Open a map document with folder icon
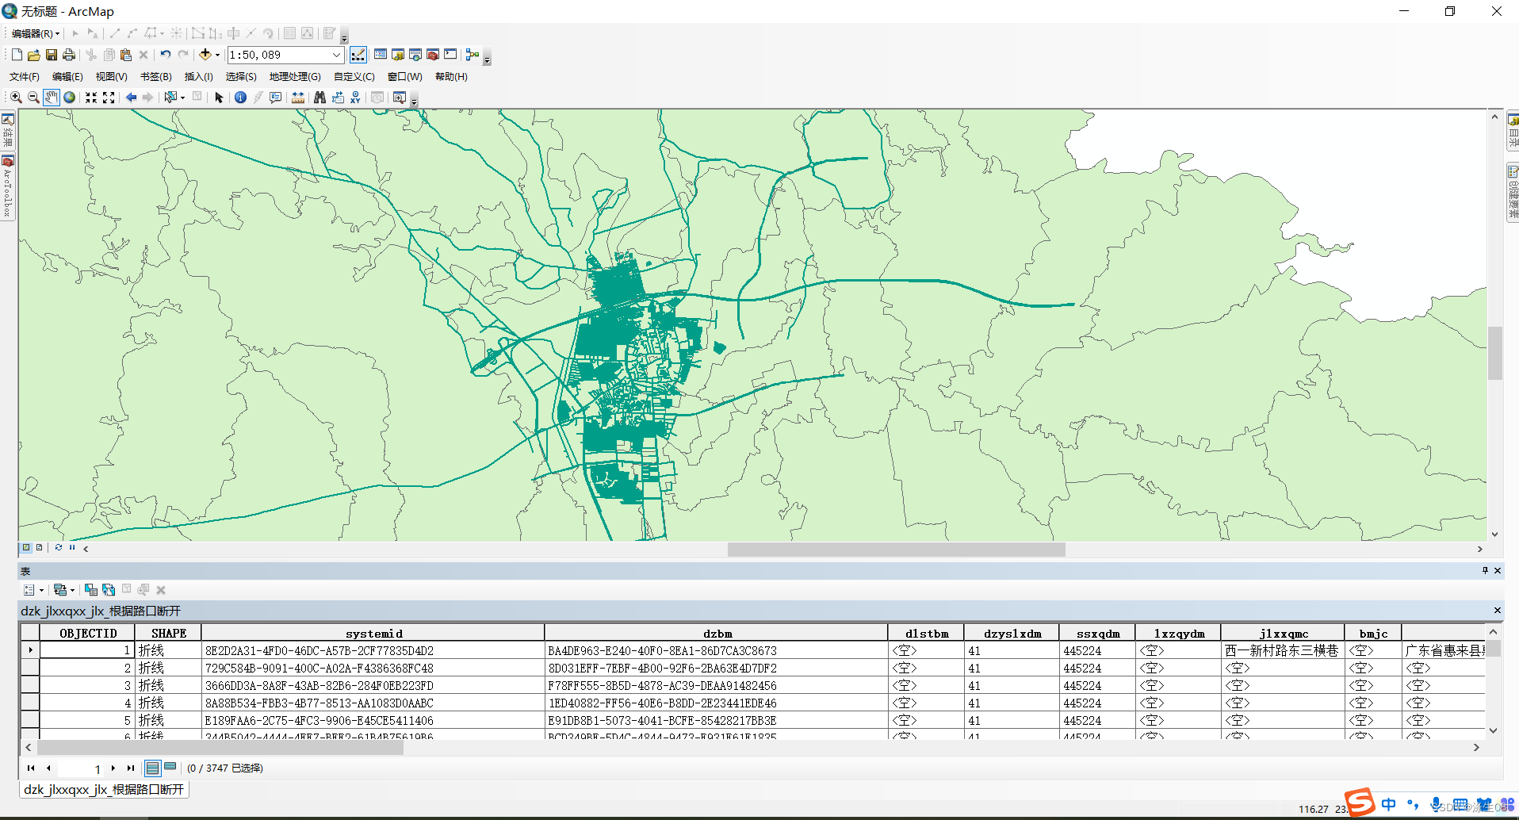Viewport: 1519px width, 820px height. [x=33, y=55]
